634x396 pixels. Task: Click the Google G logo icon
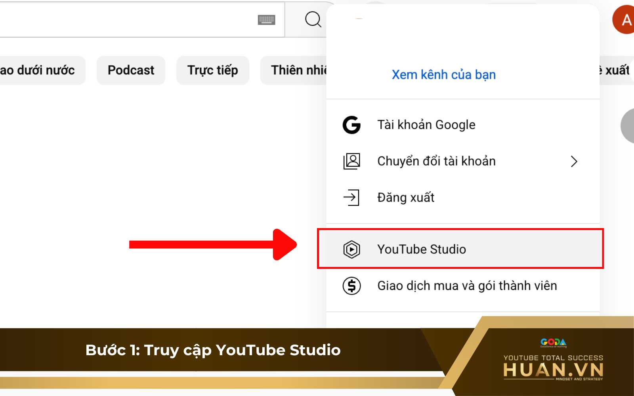click(351, 125)
